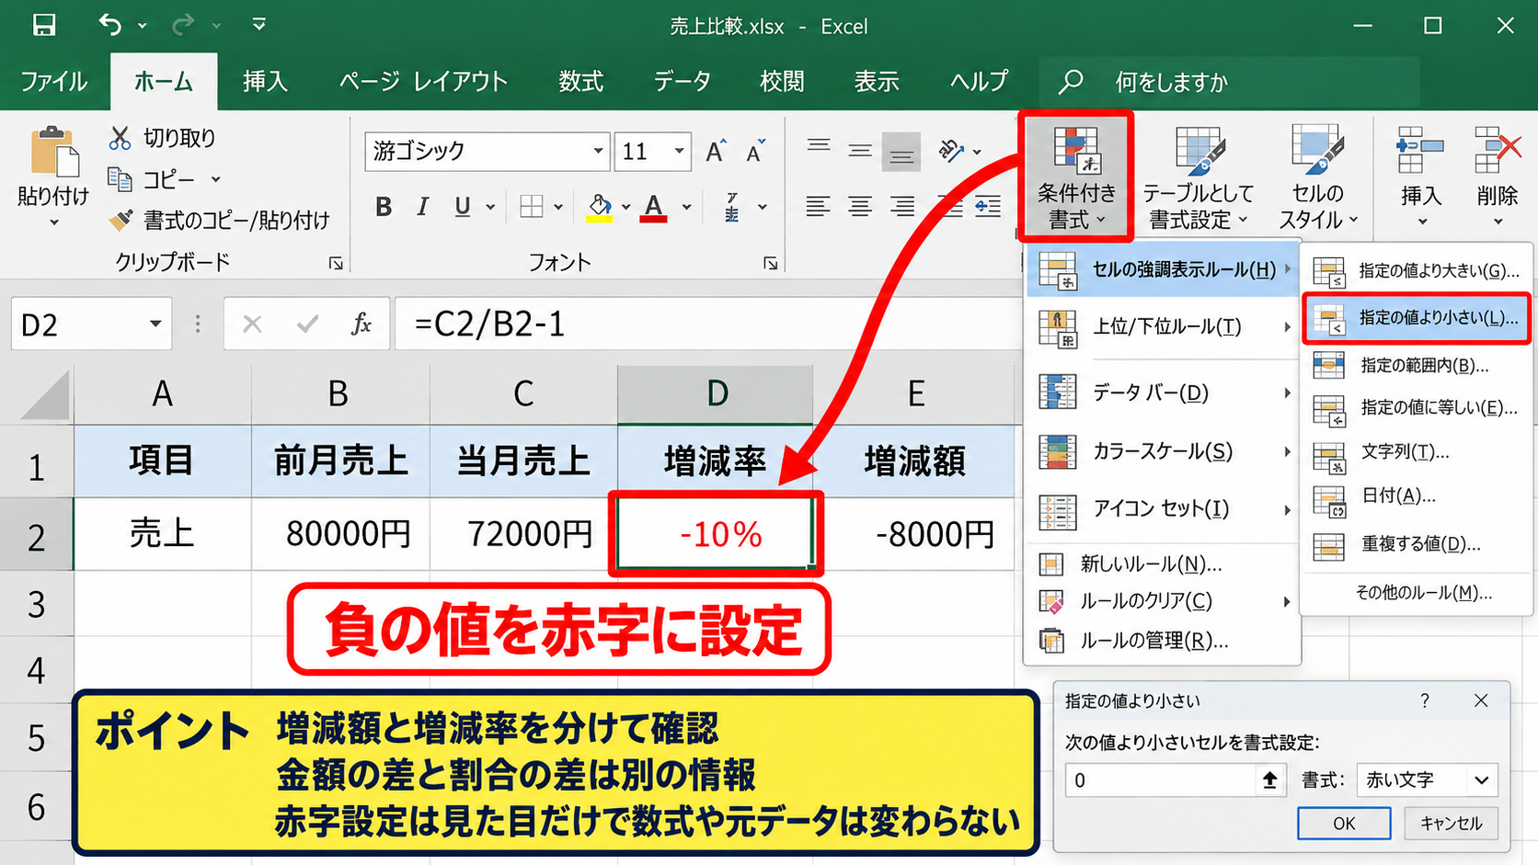Switch to the 挿入 ribbon tab
Viewport: 1538px width, 865px height.
[265, 82]
